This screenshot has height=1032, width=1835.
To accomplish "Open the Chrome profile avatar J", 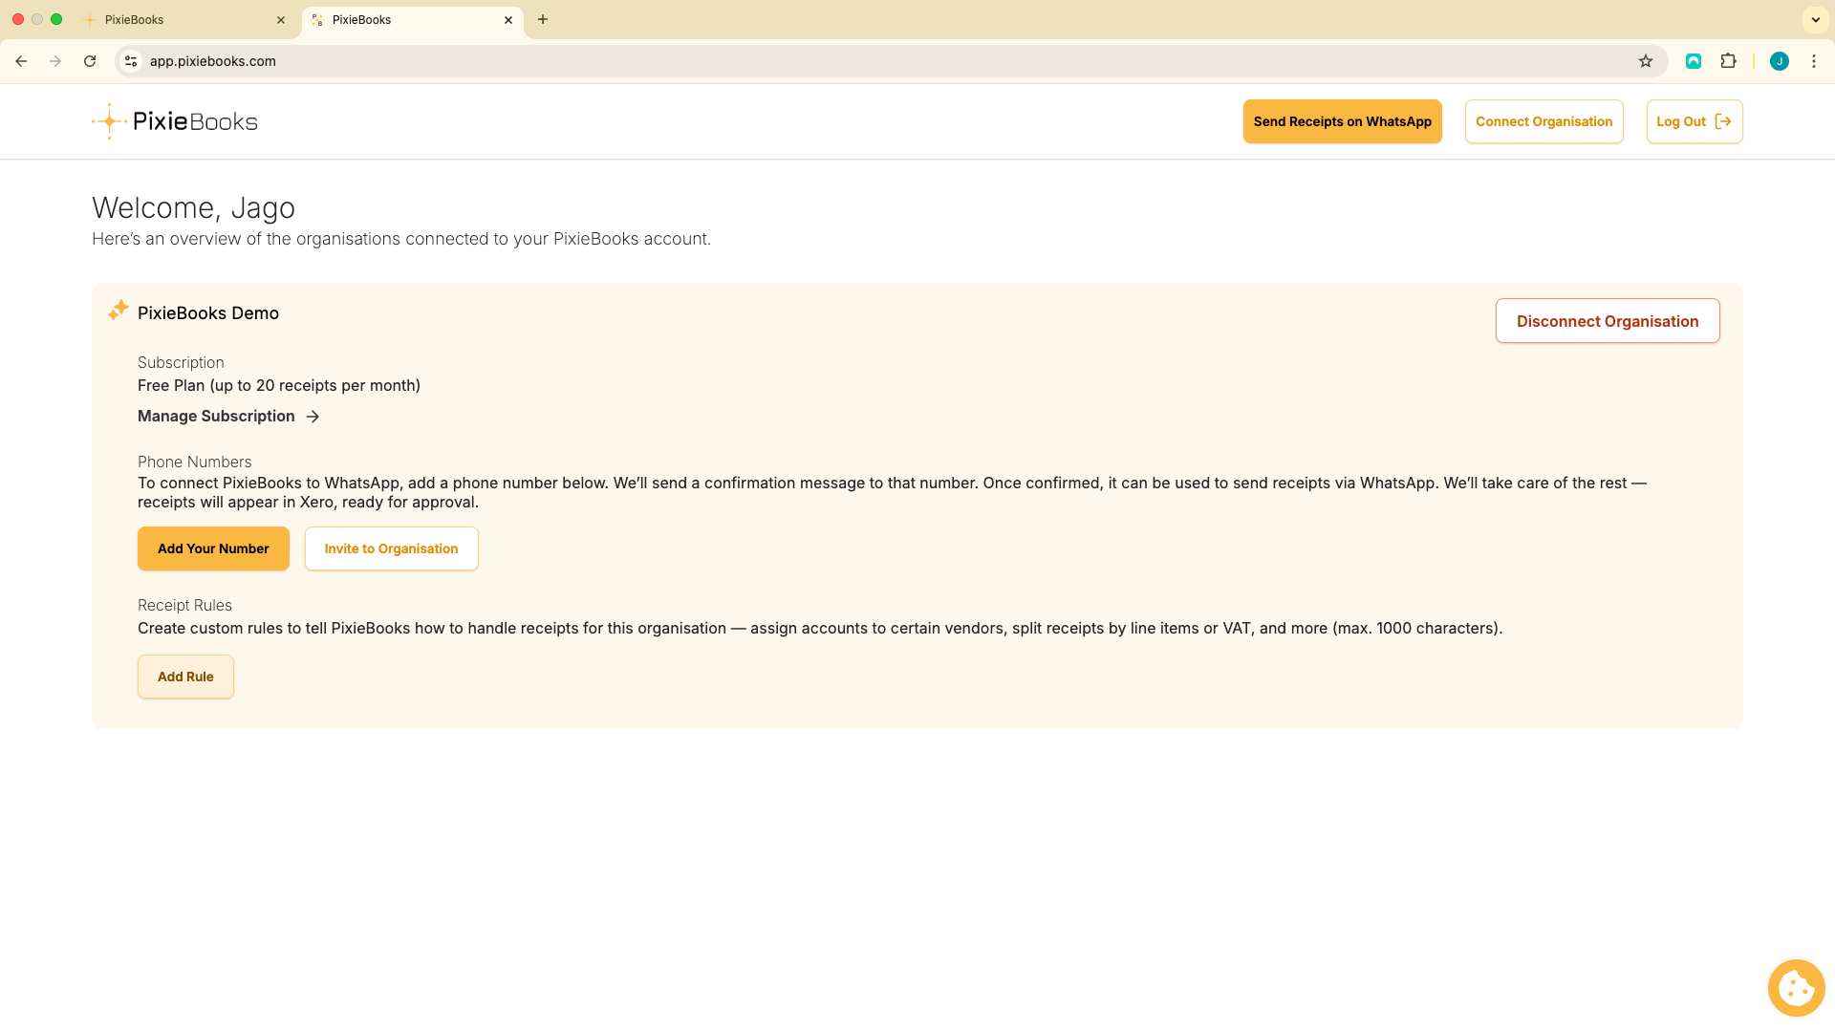I will pyautogui.click(x=1779, y=61).
